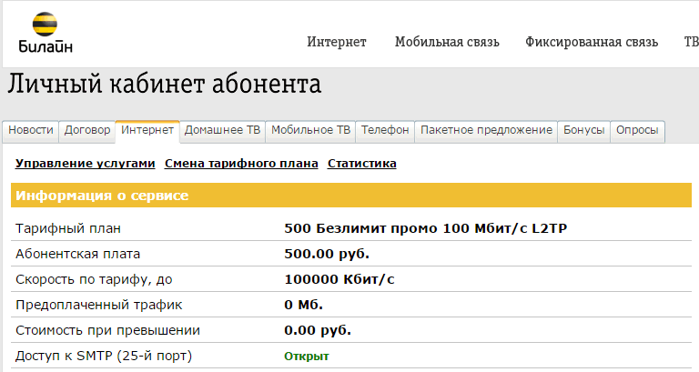The image size is (699, 372).
Task: Go to Фиксированная связь section
Action: (x=591, y=42)
